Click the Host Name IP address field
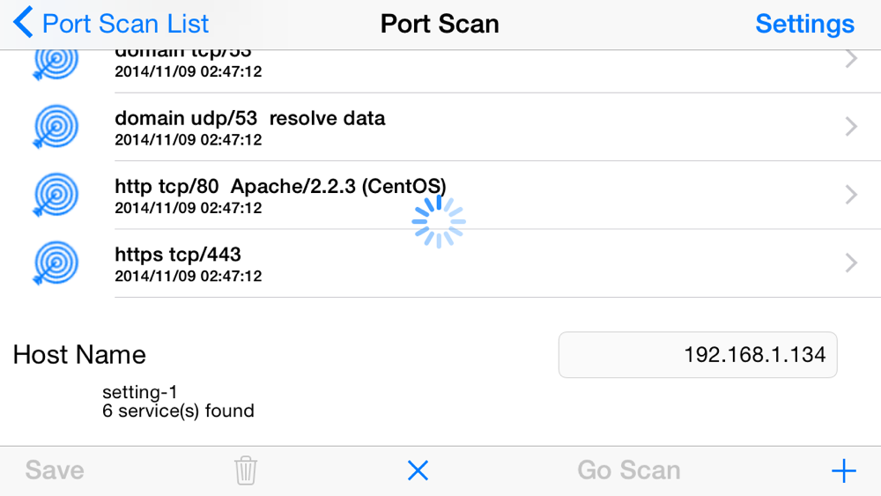Viewport: 881px width, 496px height. pos(698,355)
